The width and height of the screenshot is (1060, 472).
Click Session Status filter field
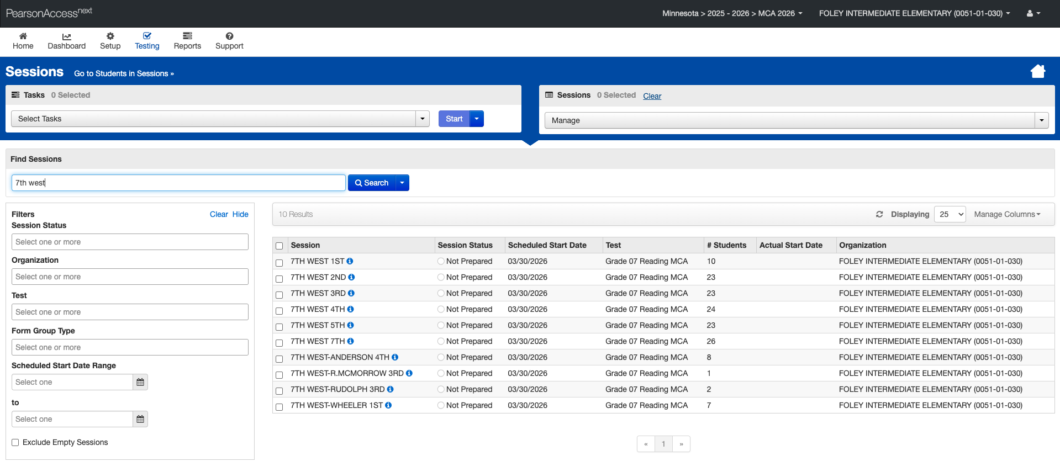(130, 242)
